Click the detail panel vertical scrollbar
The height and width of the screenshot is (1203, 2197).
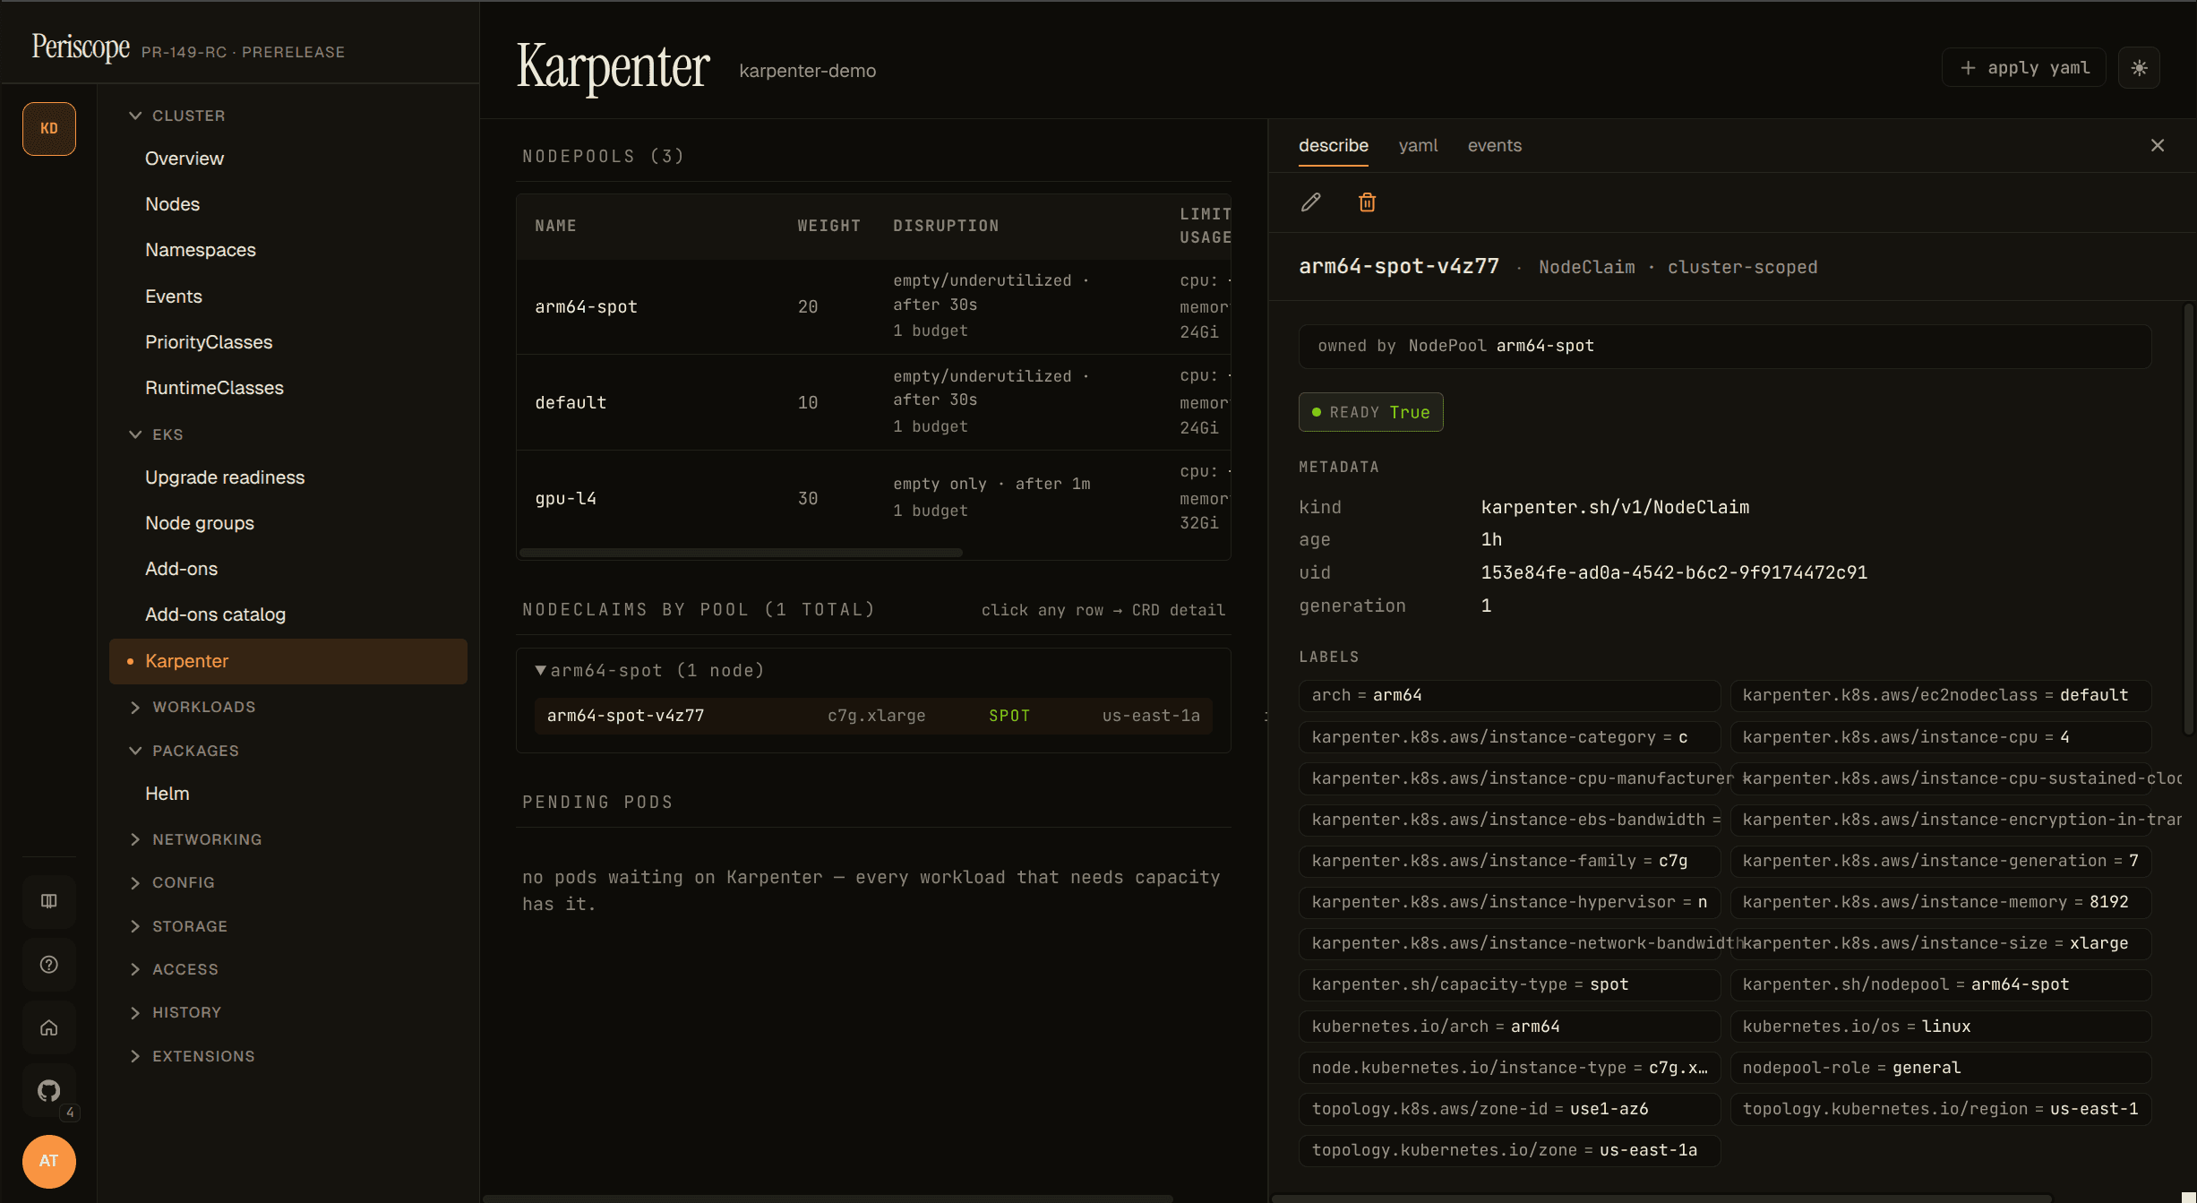2188,520
